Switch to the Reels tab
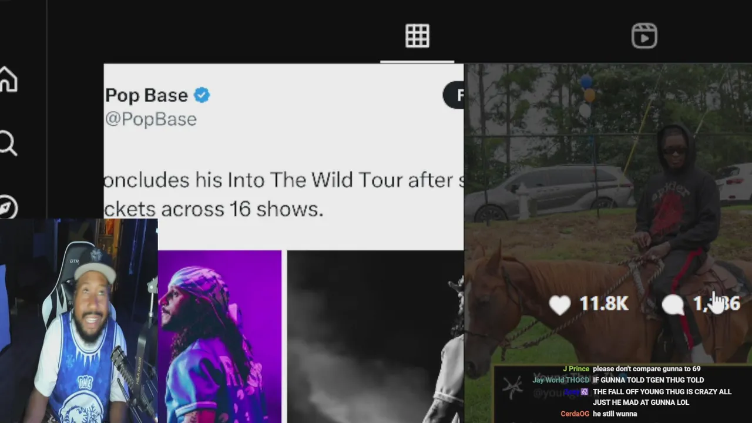The width and height of the screenshot is (752, 423). point(644,36)
